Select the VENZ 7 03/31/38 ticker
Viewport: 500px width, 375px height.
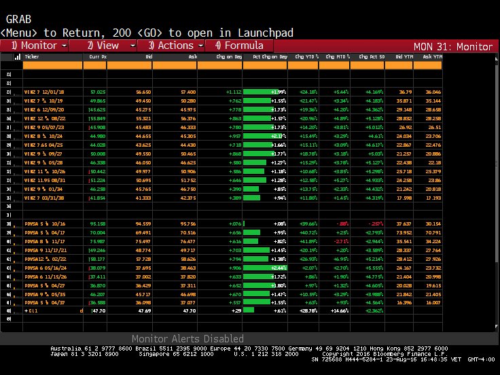44,198
